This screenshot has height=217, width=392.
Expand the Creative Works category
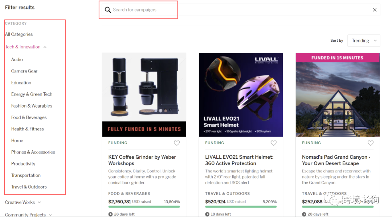23,202
